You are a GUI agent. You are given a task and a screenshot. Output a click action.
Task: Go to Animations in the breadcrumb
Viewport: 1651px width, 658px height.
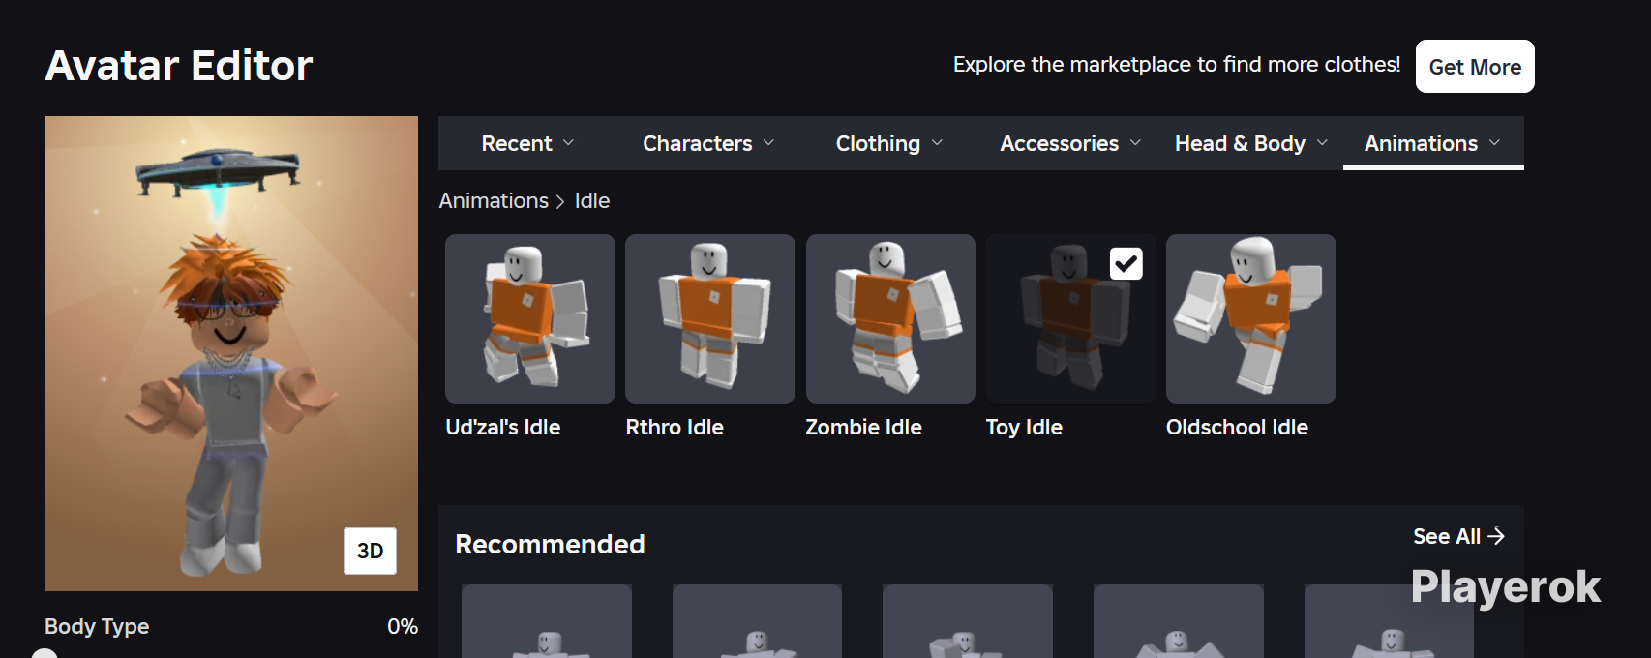(494, 200)
